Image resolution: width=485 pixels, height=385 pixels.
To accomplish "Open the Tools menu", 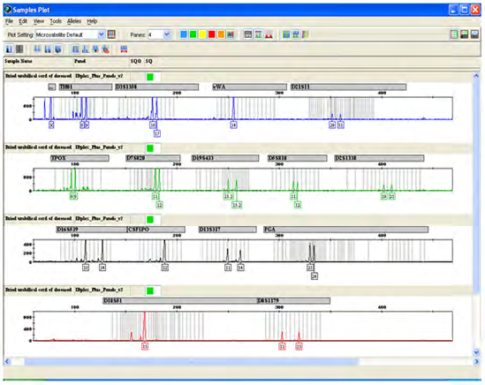I will pos(56,21).
